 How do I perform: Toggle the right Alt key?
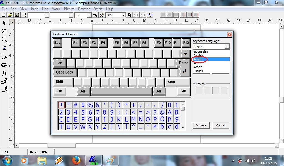[159, 91]
